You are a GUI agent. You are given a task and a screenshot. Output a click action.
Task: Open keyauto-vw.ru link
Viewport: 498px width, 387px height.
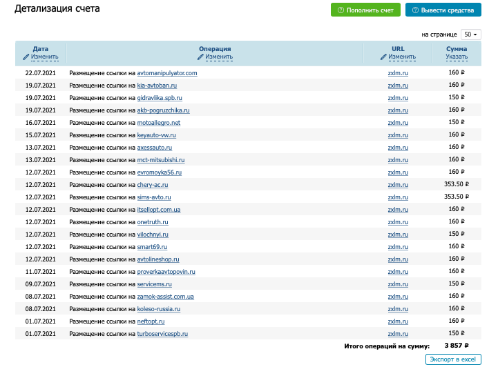(156, 135)
